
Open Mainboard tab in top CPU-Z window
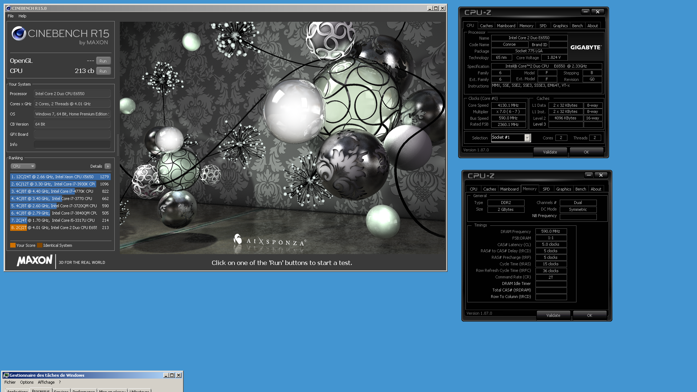coord(506,26)
